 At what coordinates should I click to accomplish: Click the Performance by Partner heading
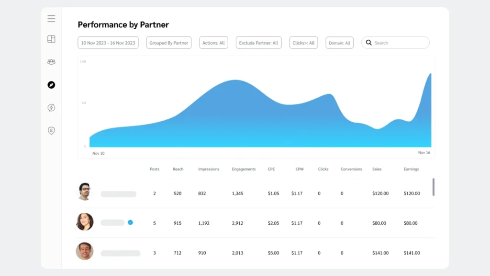[x=123, y=24]
